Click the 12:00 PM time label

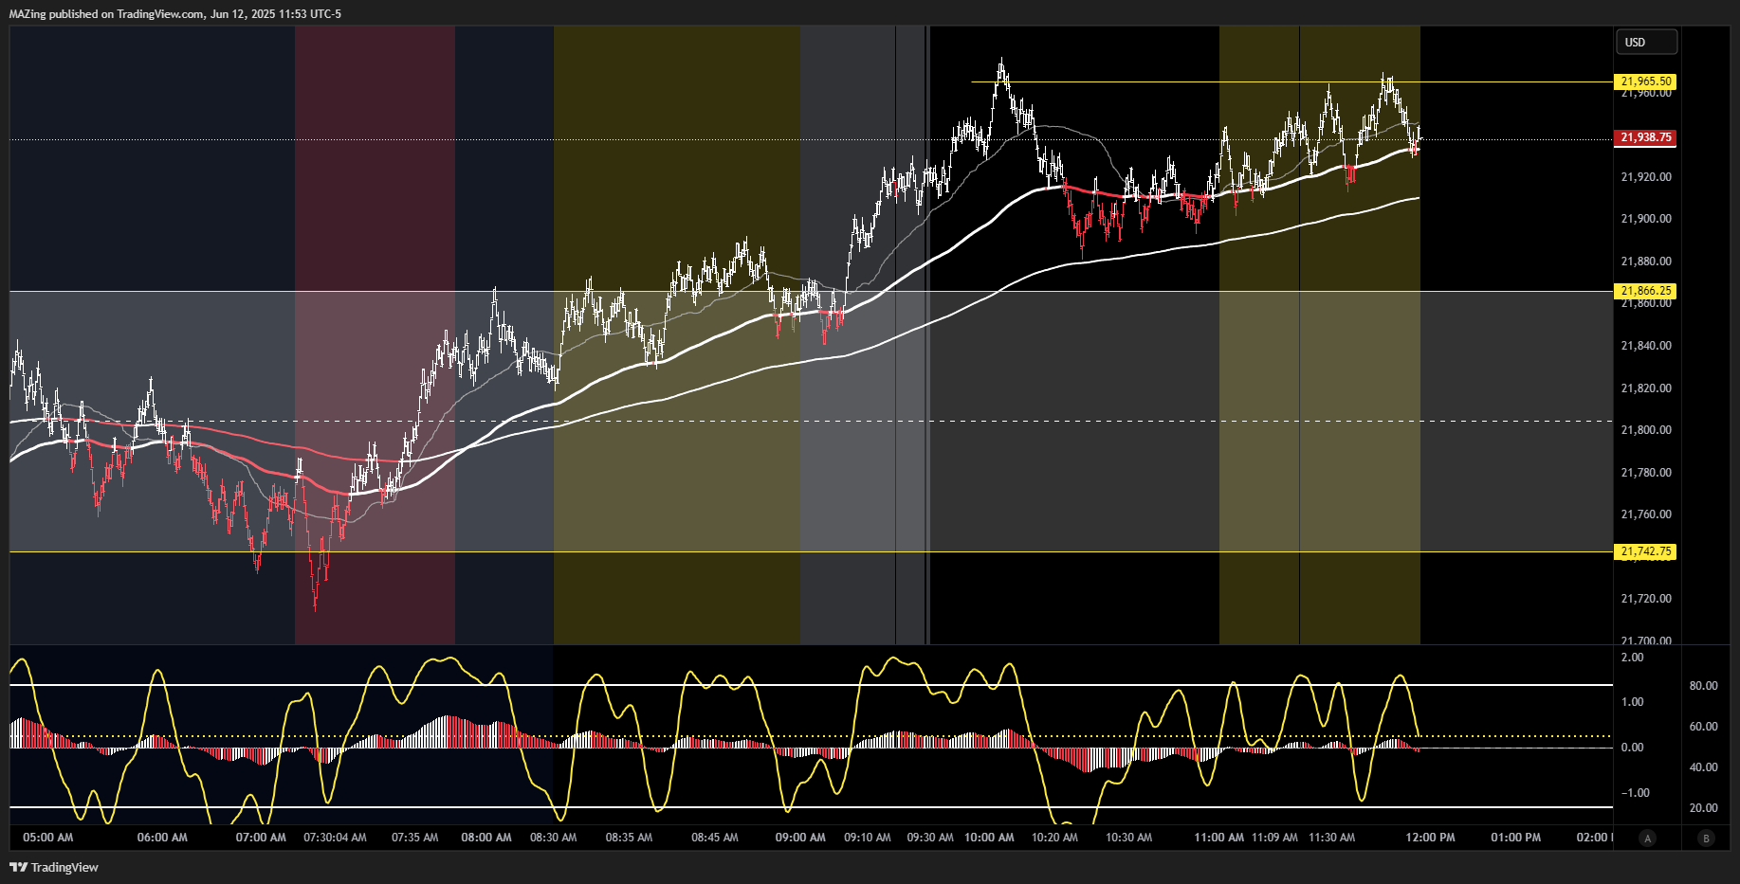[1430, 838]
